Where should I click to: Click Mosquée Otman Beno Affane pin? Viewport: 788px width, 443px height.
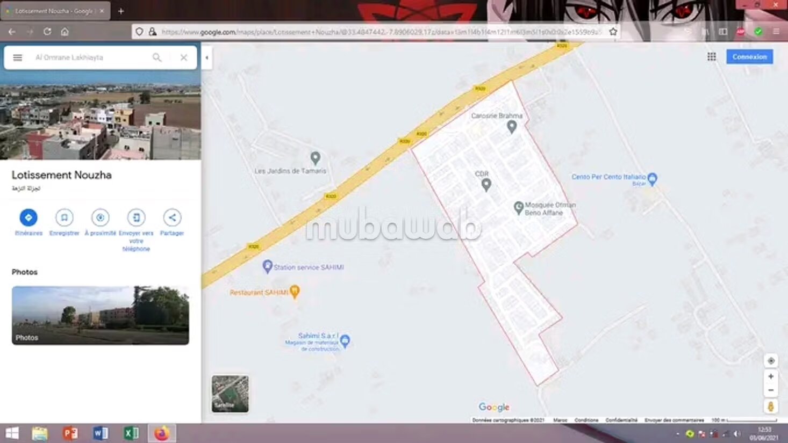(x=518, y=208)
